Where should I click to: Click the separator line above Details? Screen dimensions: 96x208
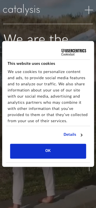48,126
